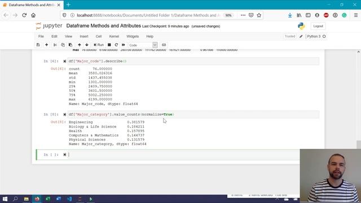Open File Explorer from taskbar
The width and height of the screenshot is (361, 203).
27,199
